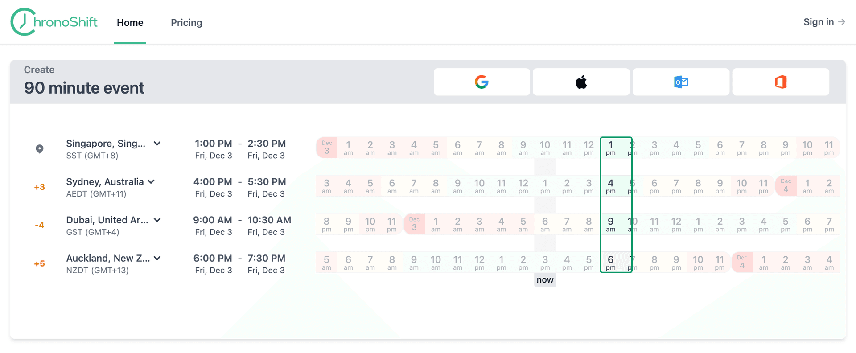Select 9 pm in Singapore timeline
This screenshot has width=856, height=353.
pyautogui.click(x=785, y=148)
